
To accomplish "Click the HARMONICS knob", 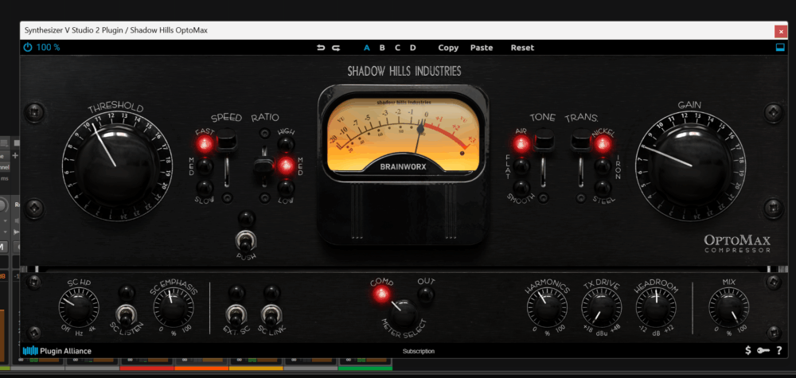I will point(547,309).
